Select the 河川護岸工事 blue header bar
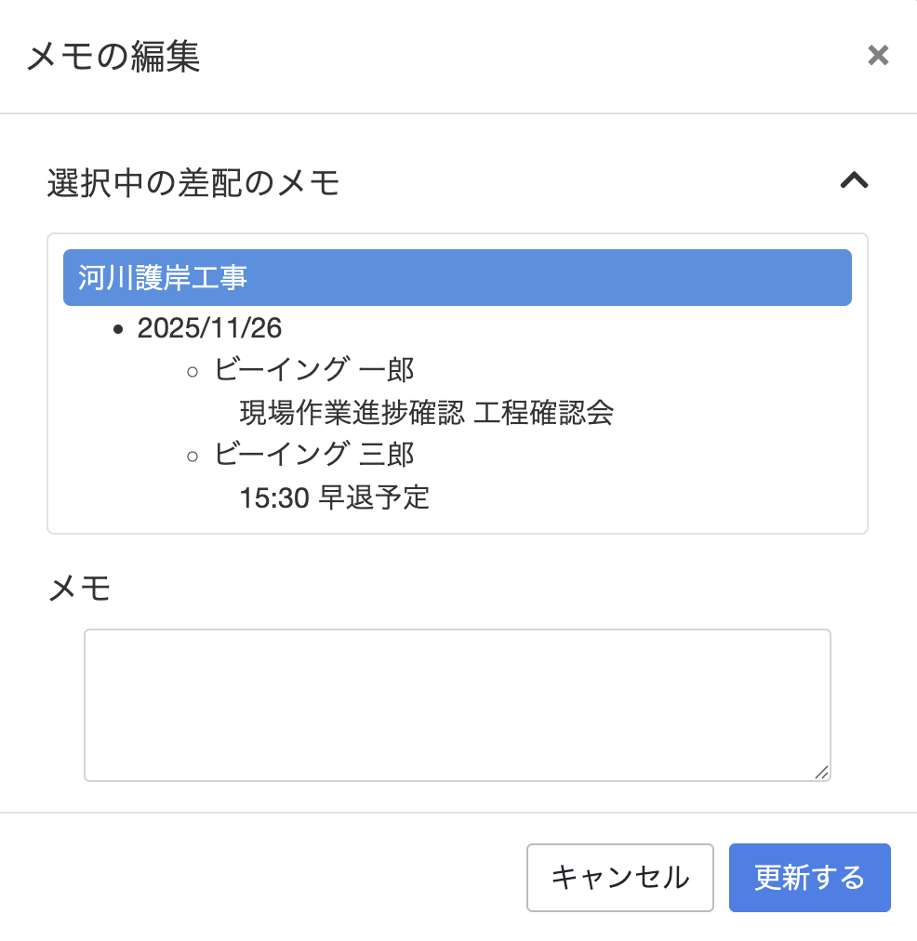Screen dimensions: 917x941 coord(458,277)
